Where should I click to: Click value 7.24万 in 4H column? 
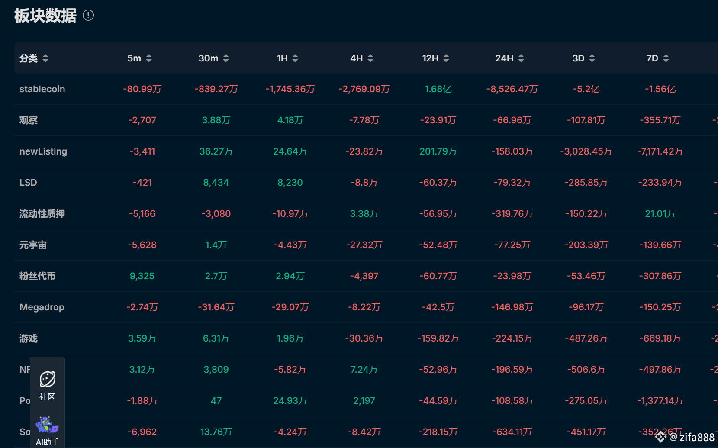[x=364, y=370]
